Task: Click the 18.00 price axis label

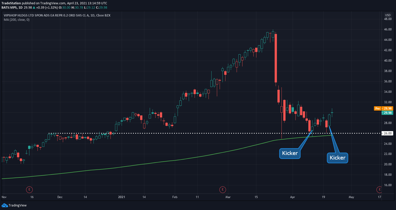Action: pos(388,175)
